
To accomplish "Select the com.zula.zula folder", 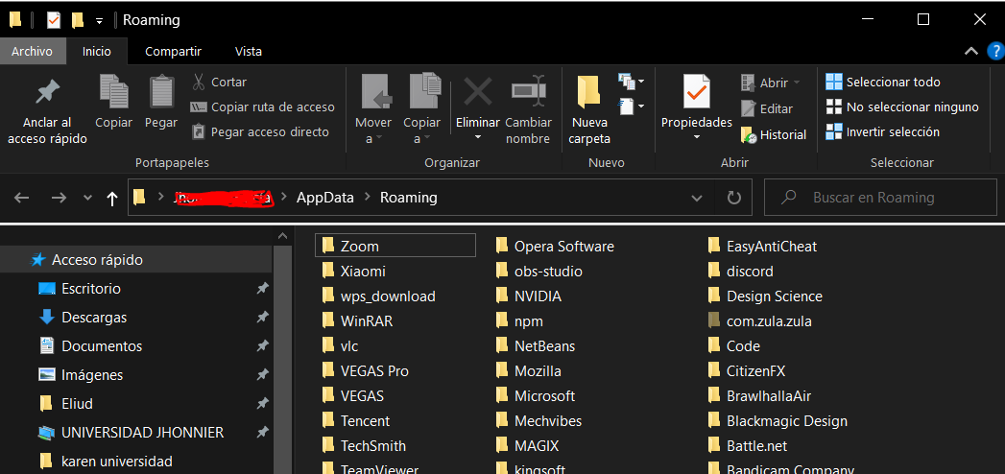I will [760, 321].
